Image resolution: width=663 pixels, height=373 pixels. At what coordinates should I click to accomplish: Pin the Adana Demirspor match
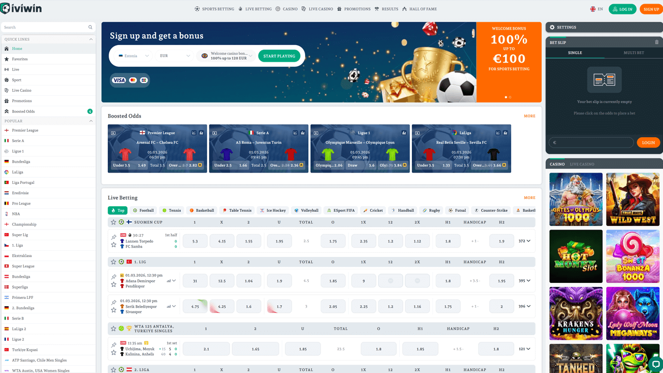[x=114, y=277]
